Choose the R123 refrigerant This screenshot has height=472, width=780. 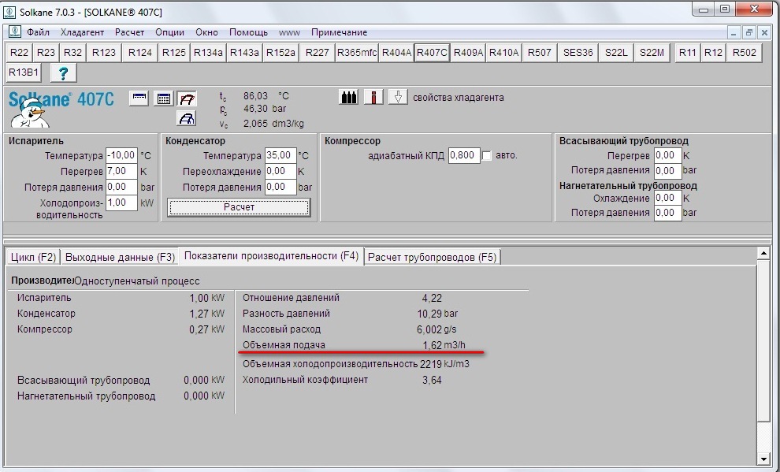point(104,53)
